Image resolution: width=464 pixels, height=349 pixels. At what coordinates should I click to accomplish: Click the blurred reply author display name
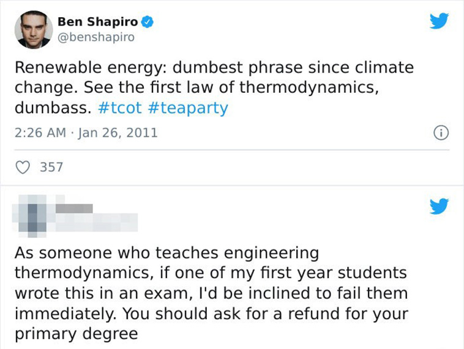pyautogui.click(x=74, y=208)
